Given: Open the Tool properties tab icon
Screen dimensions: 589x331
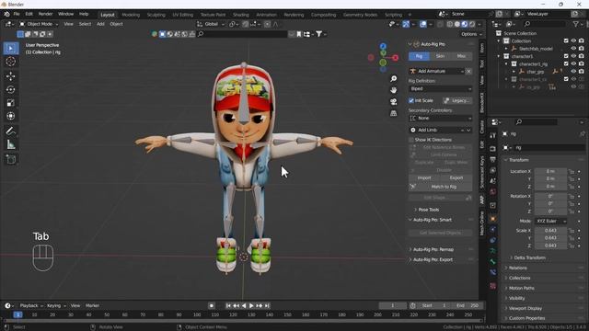Looking at the screenshot, I should (x=493, y=136).
